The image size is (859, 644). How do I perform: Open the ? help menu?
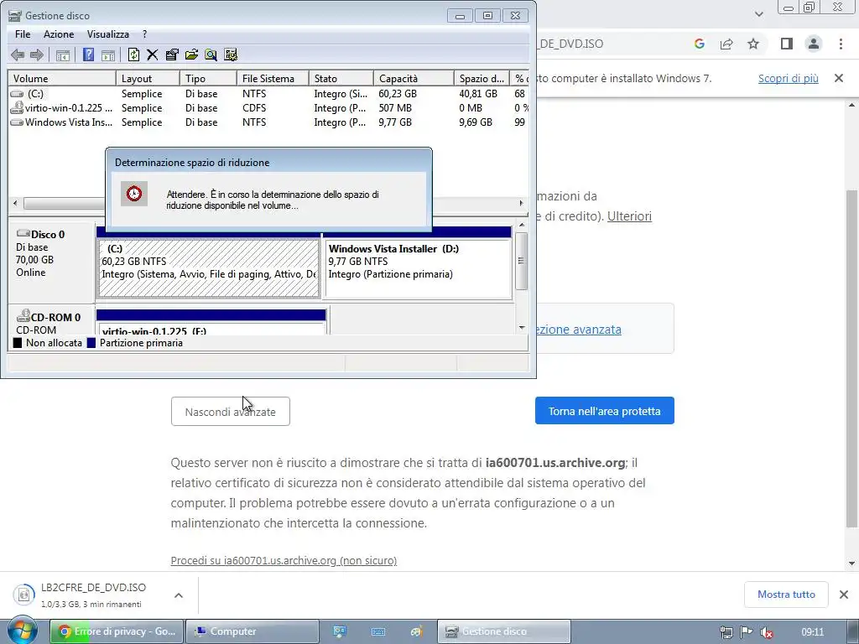click(x=144, y=34)
